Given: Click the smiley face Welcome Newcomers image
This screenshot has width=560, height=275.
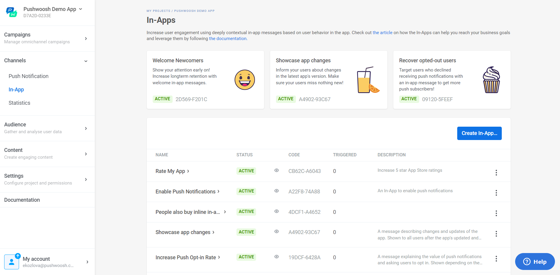Looking at the screenshot, I should [x=244, y=80].
